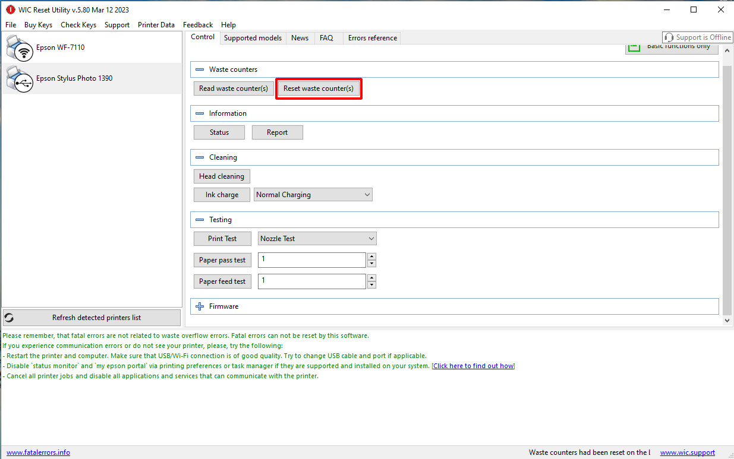Collapse the Waste counters section
Viewport: 734px width, 459px height.
click(200, 69)
